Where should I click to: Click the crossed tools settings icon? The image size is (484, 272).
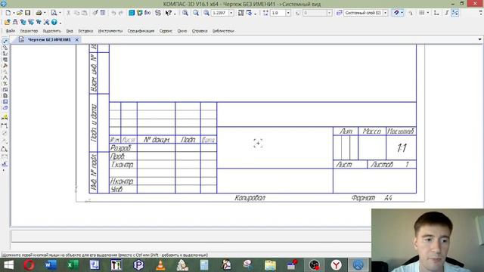[x=46, y=22]
